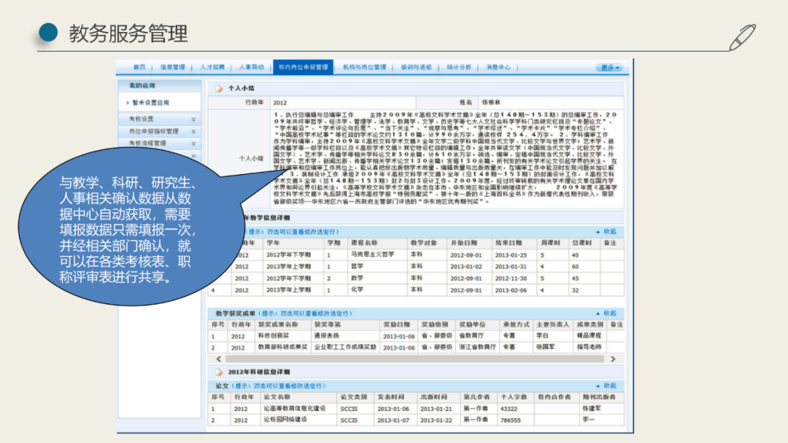Click the 2013-01-22 publish date cell
The width and height of the screenshot is (788, 443).
[436, 420]
